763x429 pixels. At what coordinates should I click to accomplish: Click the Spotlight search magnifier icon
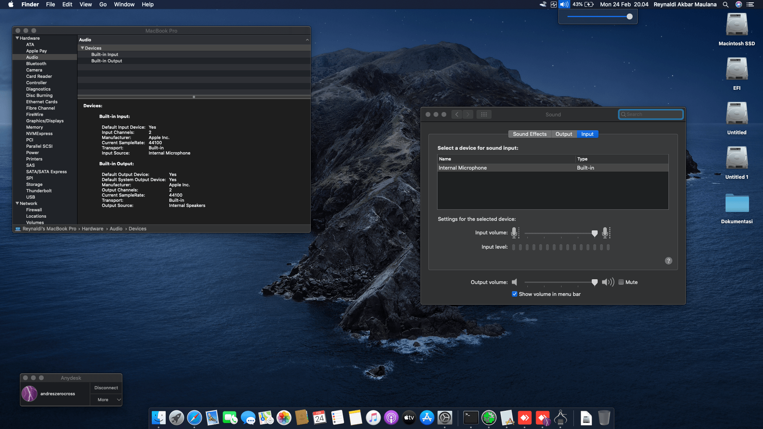click(x=726, y=4)
